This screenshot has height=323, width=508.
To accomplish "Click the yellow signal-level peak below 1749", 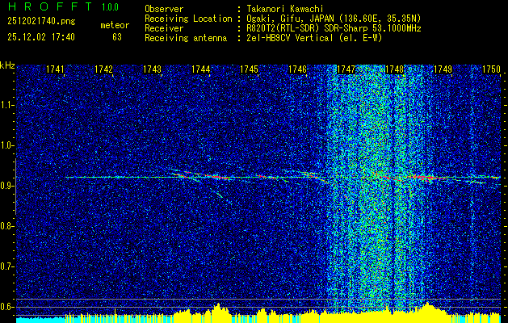I will point(428,312).
